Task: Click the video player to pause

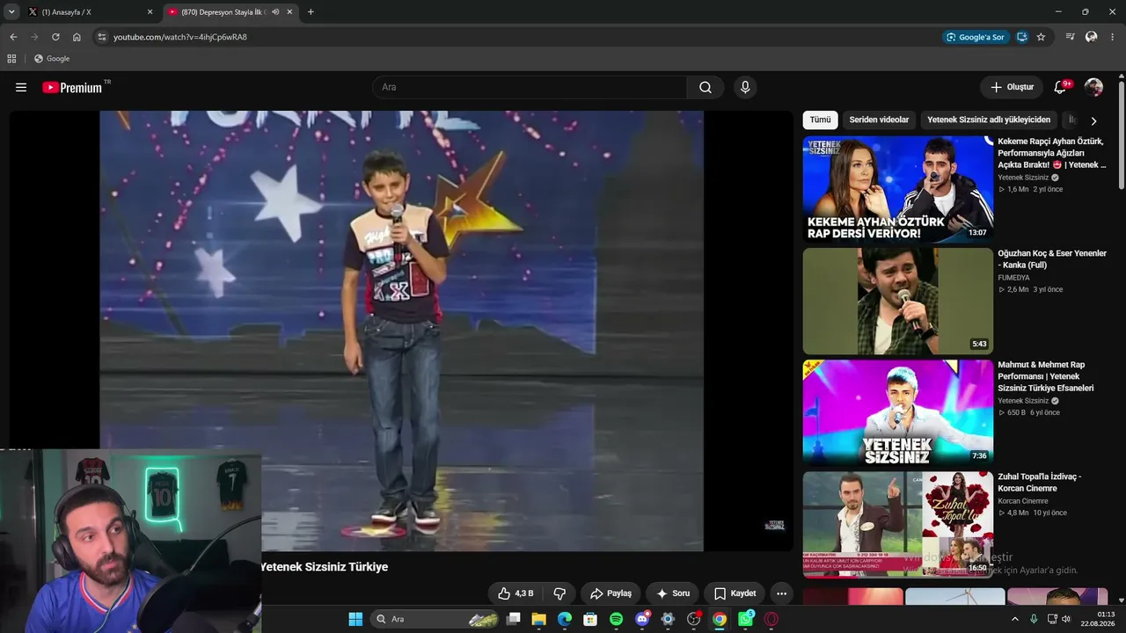Action: pos(401,331)
